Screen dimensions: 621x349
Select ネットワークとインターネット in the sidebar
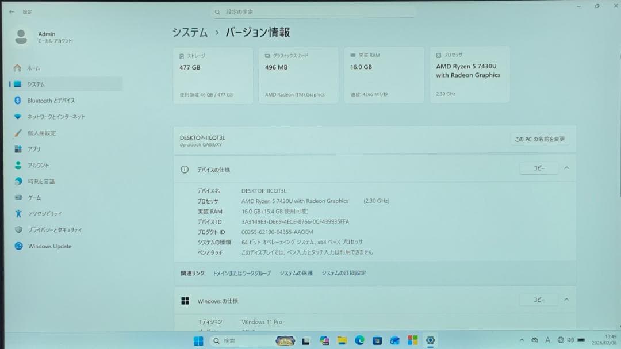click(57, 116)
